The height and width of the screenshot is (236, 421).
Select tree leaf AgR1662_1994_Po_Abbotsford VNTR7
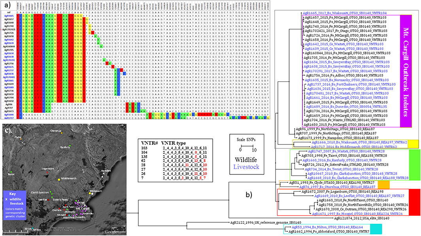click(x=329, y=231)
